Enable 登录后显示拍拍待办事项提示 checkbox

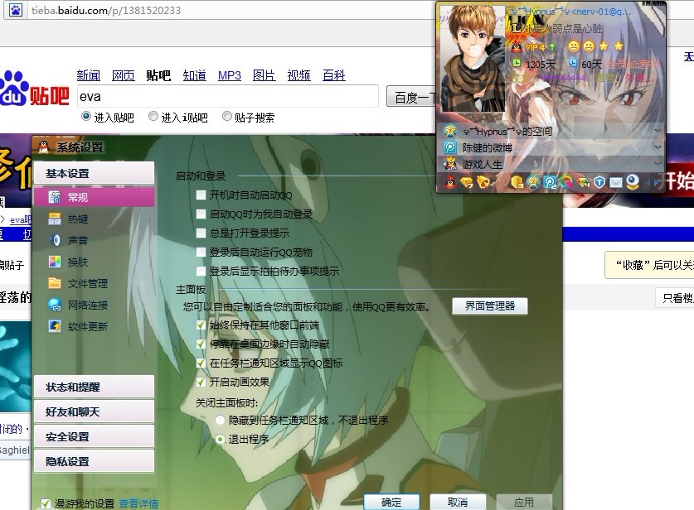[x=201, y=271]
